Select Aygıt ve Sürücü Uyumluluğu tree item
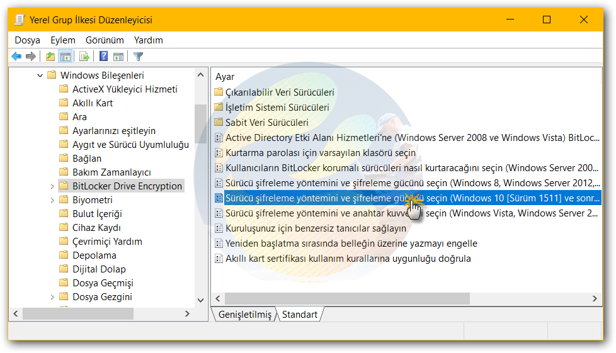This screenshot has width=616, height=353. click(x=130, y=145)
